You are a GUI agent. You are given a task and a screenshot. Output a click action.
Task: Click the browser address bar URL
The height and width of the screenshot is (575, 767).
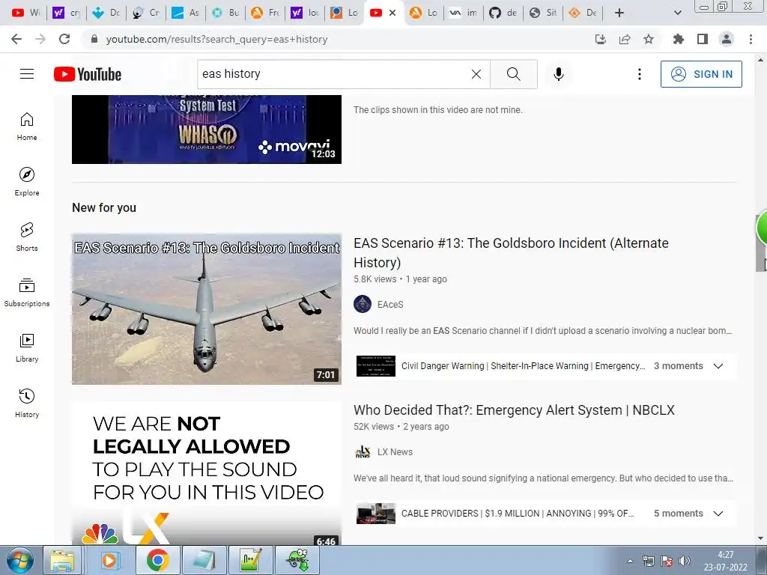216,39
